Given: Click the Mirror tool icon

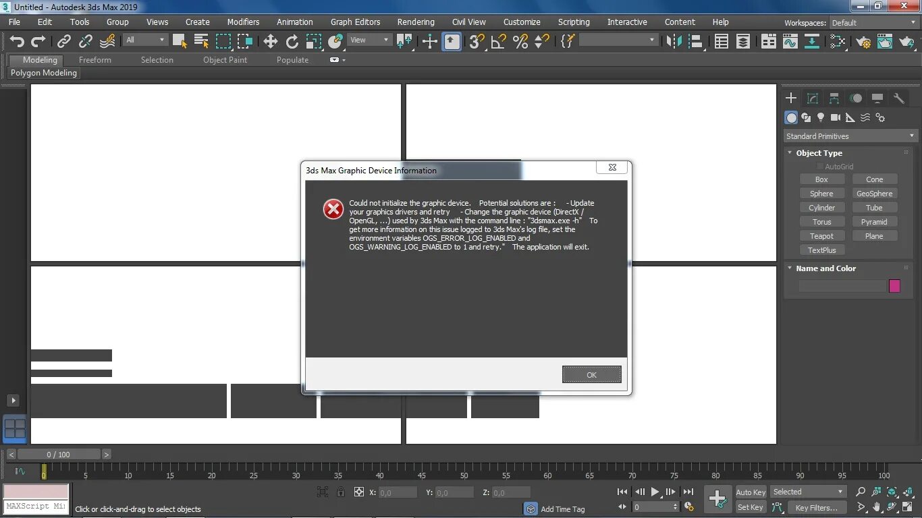Looking at the screenshot, I should pos(674,42).
